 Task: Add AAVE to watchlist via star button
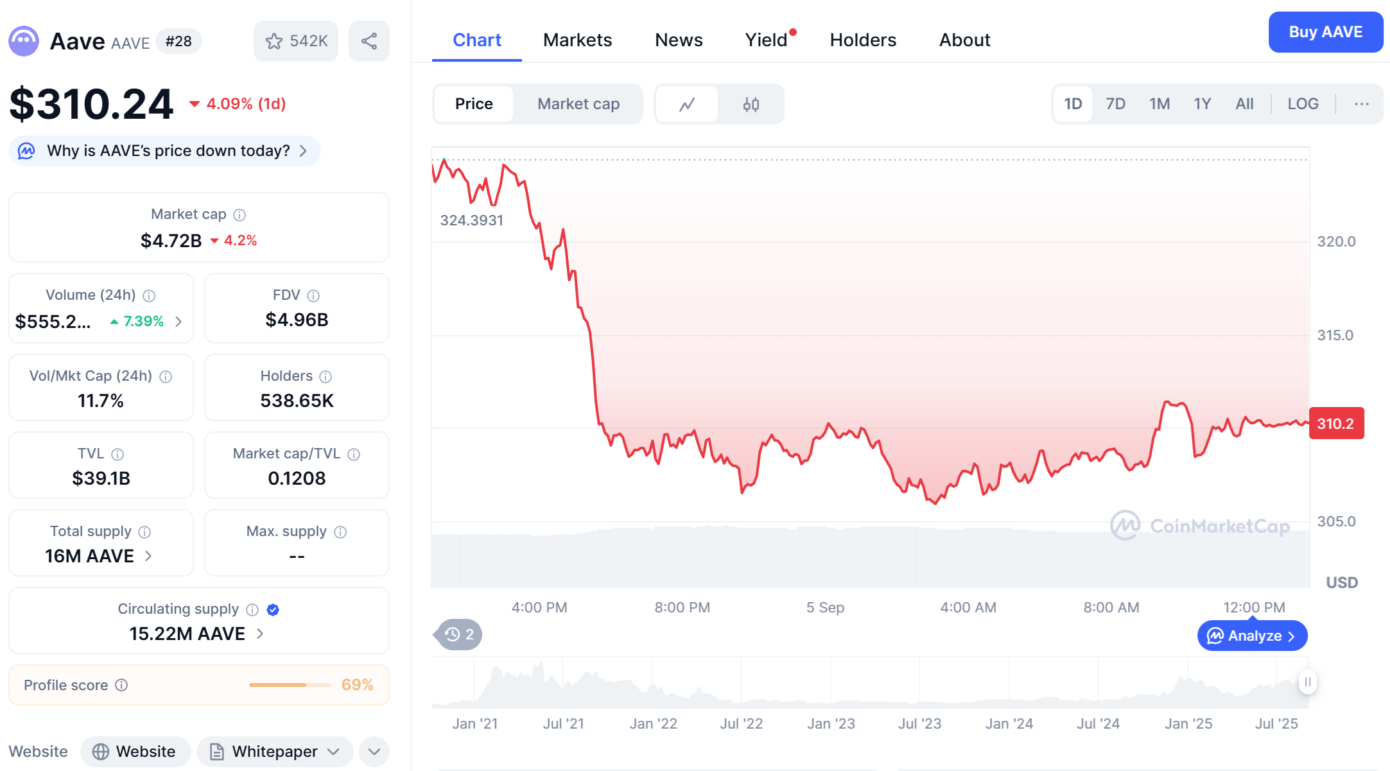click(x=296, y=41)
